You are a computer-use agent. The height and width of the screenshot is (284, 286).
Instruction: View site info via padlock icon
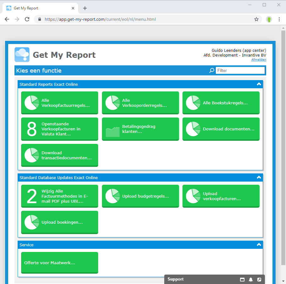pyautogui.click(x=39, y=19)
